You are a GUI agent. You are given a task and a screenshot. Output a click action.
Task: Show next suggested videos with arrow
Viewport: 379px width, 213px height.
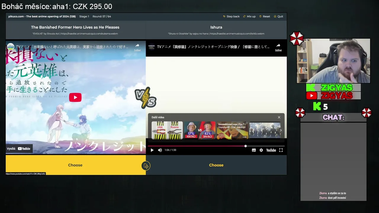click(x=281, y=130)
